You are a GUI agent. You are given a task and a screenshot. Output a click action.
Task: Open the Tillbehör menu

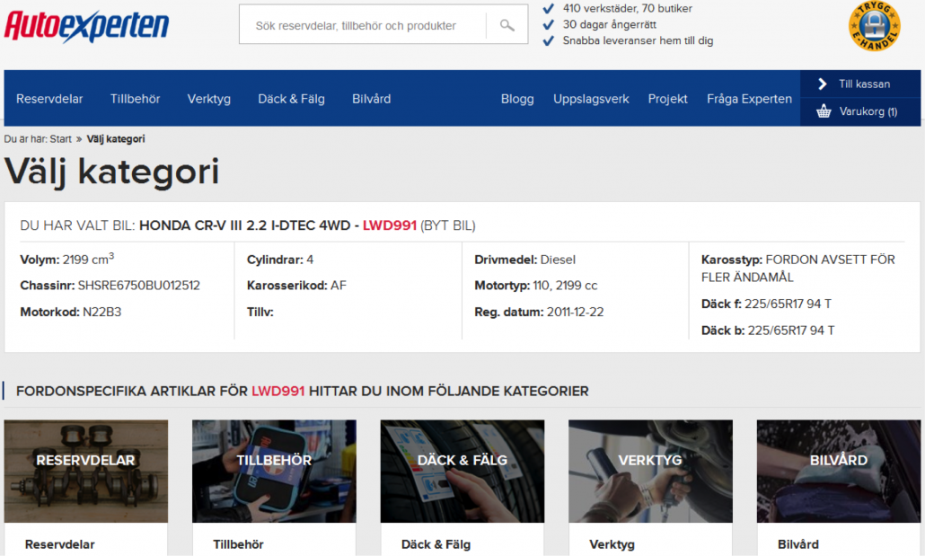tap(135, 99)
